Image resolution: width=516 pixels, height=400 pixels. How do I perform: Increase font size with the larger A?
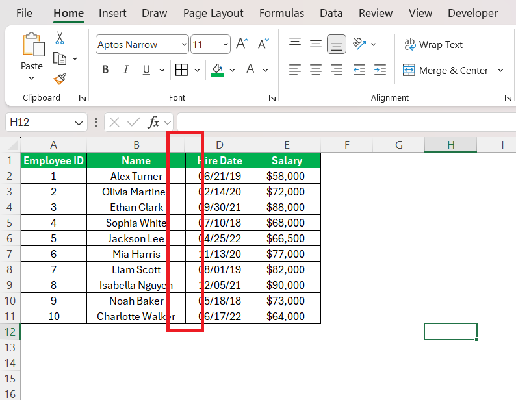pyautogui.click(x=242, y=44)
